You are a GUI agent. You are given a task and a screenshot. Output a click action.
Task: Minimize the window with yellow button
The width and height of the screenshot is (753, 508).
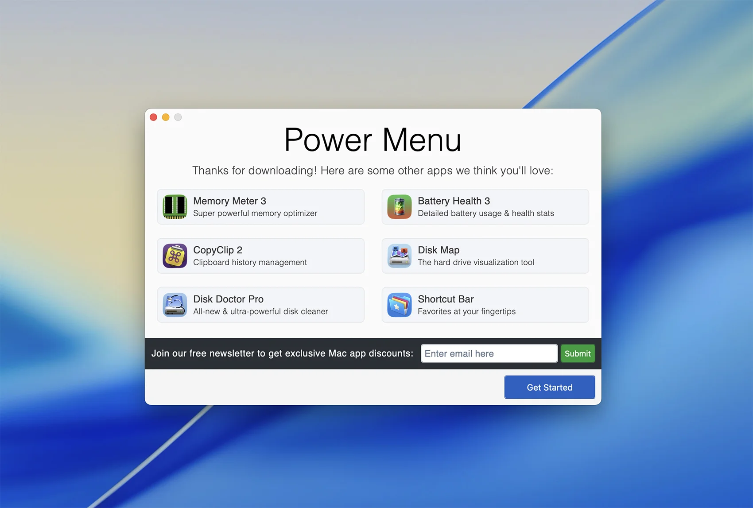coord(166,117)
